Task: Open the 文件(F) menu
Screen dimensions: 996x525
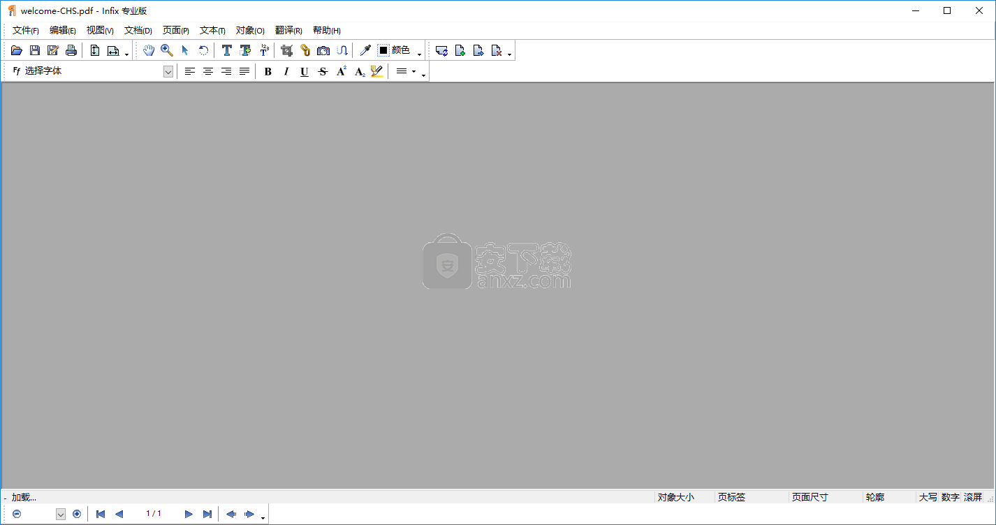Action: point(26,31)
